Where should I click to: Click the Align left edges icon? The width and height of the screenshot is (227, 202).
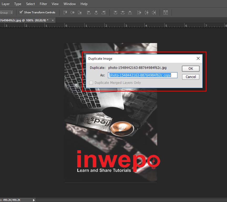(89, 12)
